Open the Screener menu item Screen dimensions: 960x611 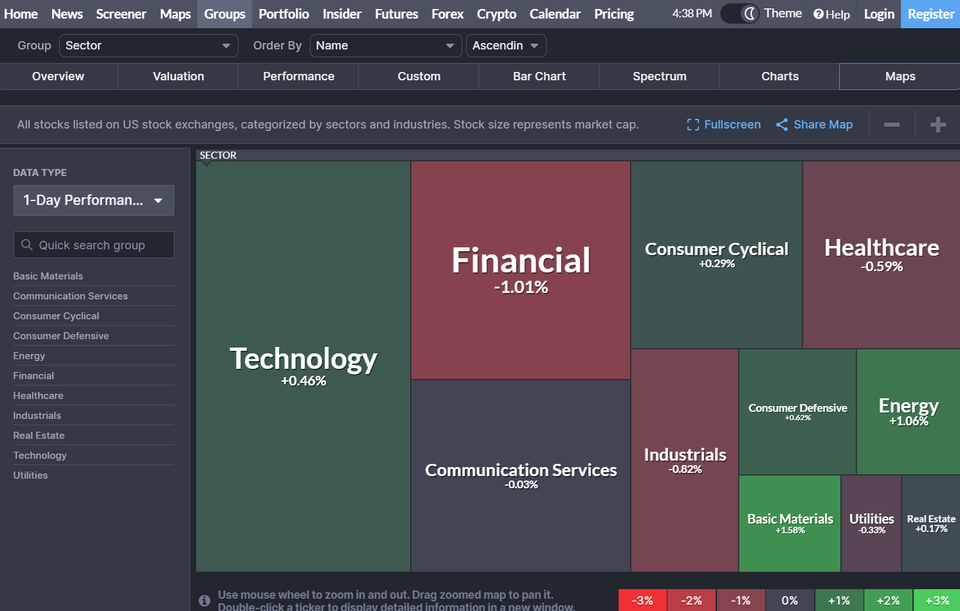tap(121, 14)
